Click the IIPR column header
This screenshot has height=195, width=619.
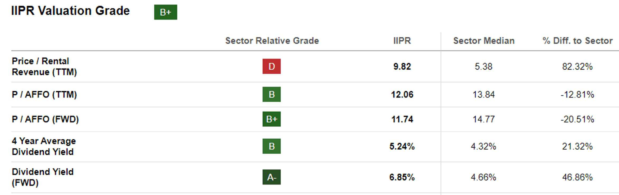[402, 41]
